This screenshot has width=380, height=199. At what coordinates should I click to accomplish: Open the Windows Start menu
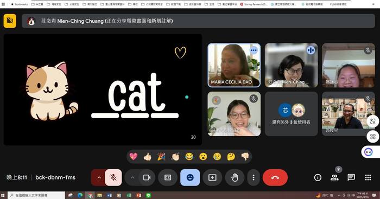pyautogui.click(x=3, y=195)
